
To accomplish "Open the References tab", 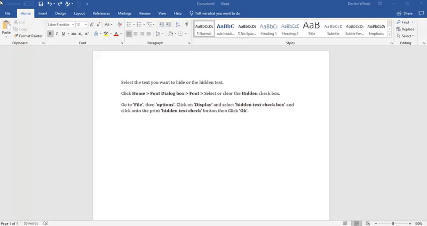I will click(x=101, y=13).
